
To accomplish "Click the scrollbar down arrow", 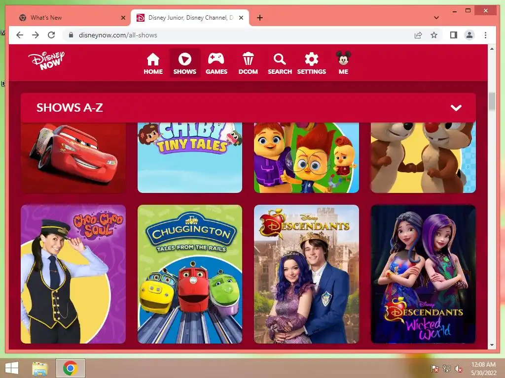I will (x=492, y=345).
